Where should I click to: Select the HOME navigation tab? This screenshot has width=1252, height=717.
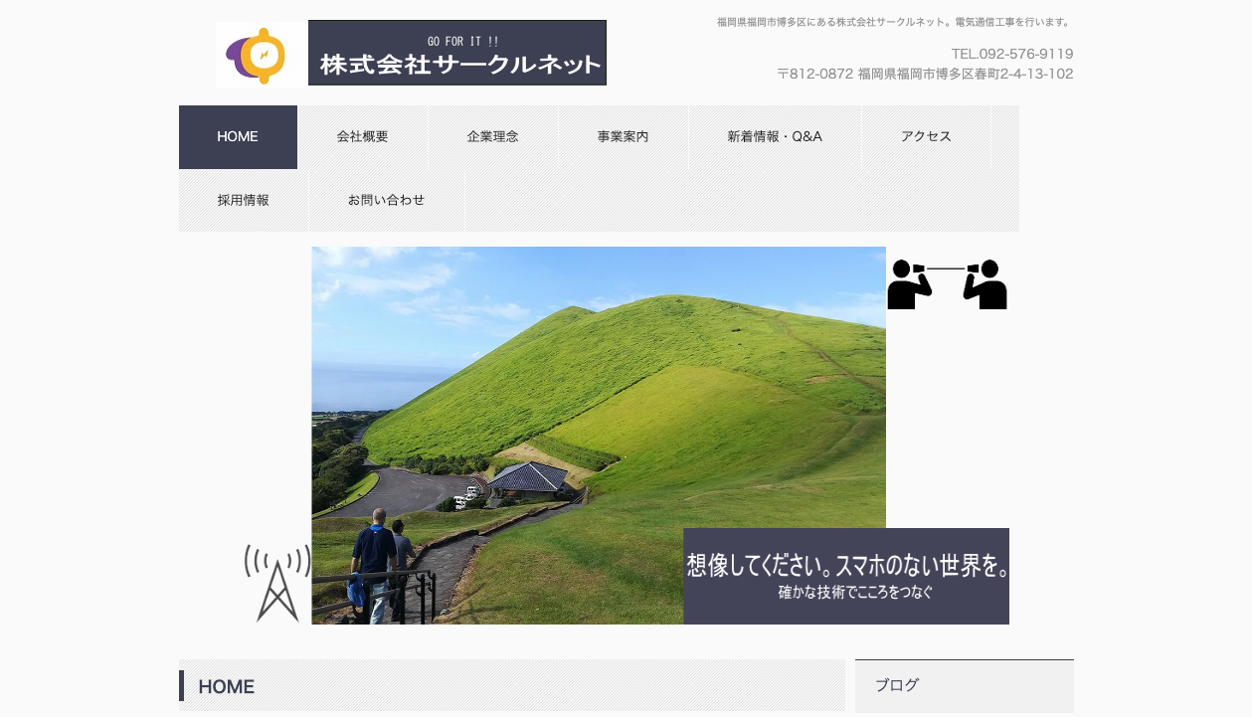pos(238,137)
